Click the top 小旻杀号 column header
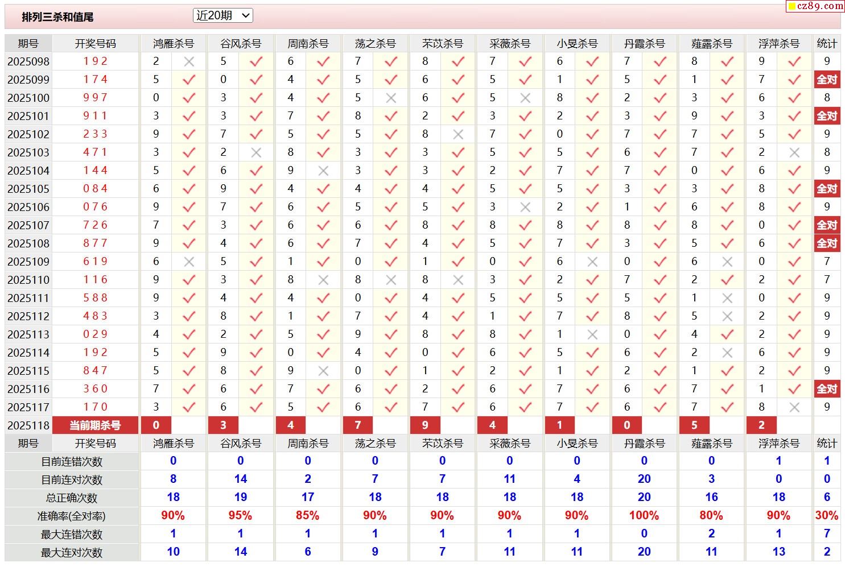The width and height of the screenshot is (845, 567). coord(577,43)
